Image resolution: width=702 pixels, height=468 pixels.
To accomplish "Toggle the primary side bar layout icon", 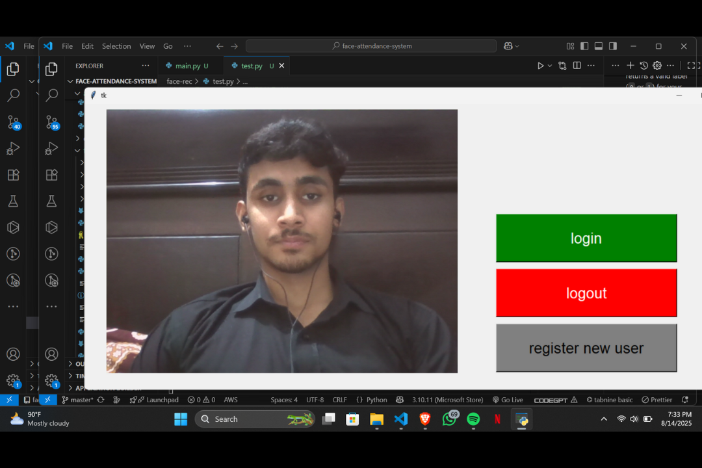I will 584,46.
